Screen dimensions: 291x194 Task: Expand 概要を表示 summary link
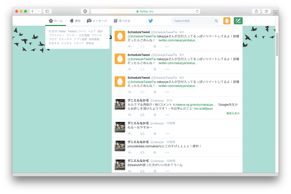233,113
